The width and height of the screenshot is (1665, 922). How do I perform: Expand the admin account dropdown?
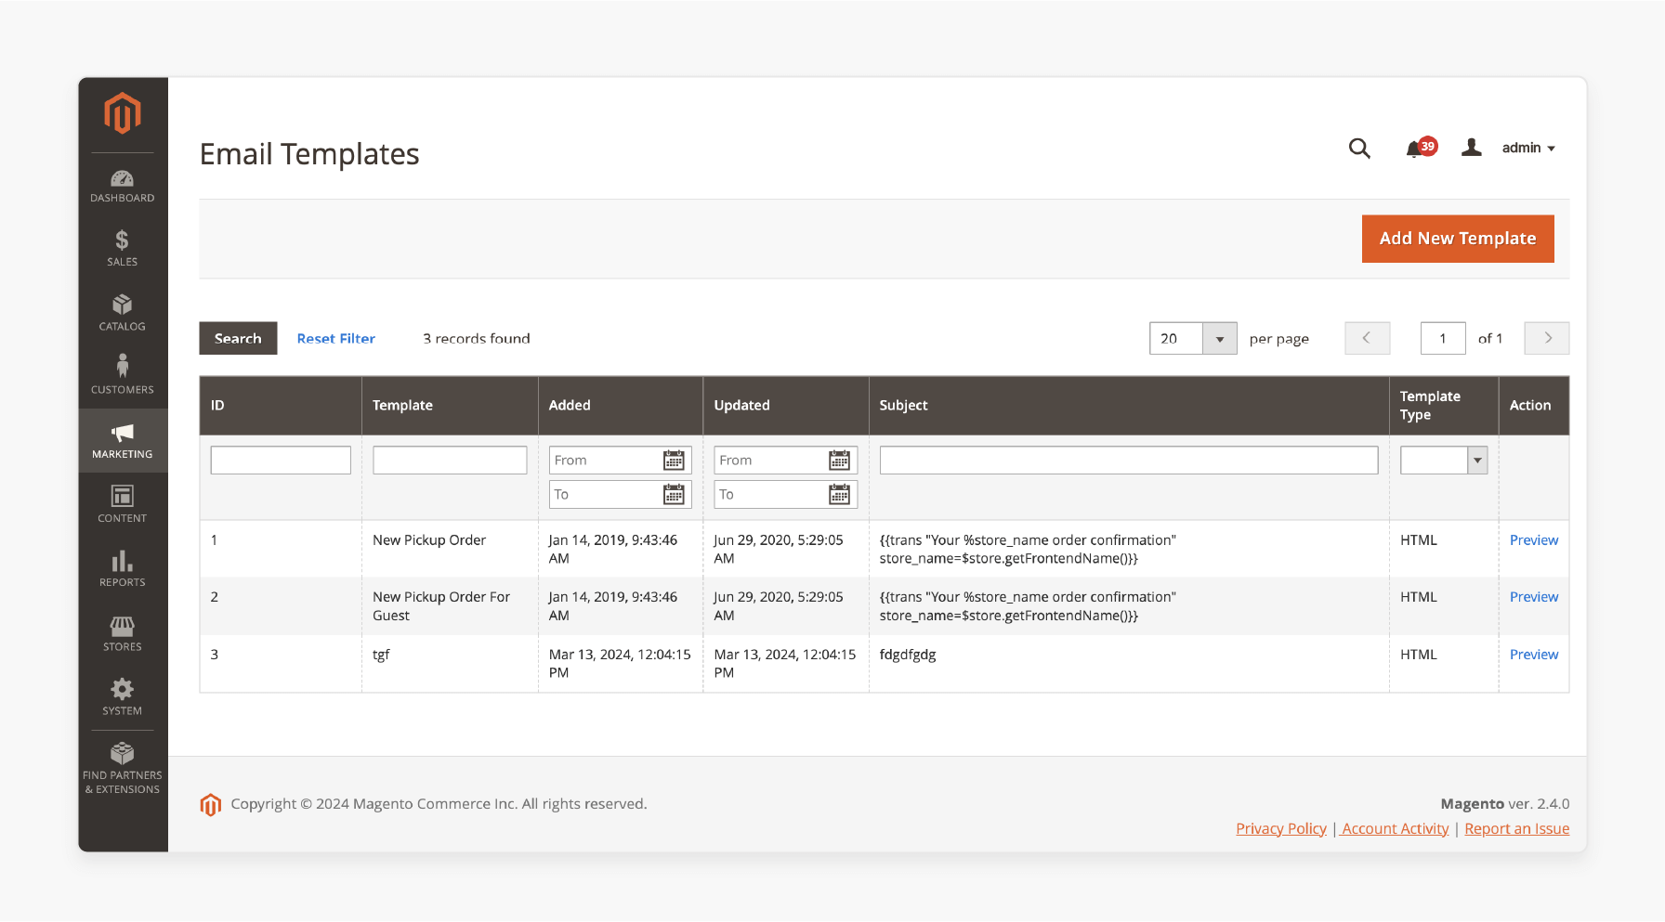tap(1528, 148)
